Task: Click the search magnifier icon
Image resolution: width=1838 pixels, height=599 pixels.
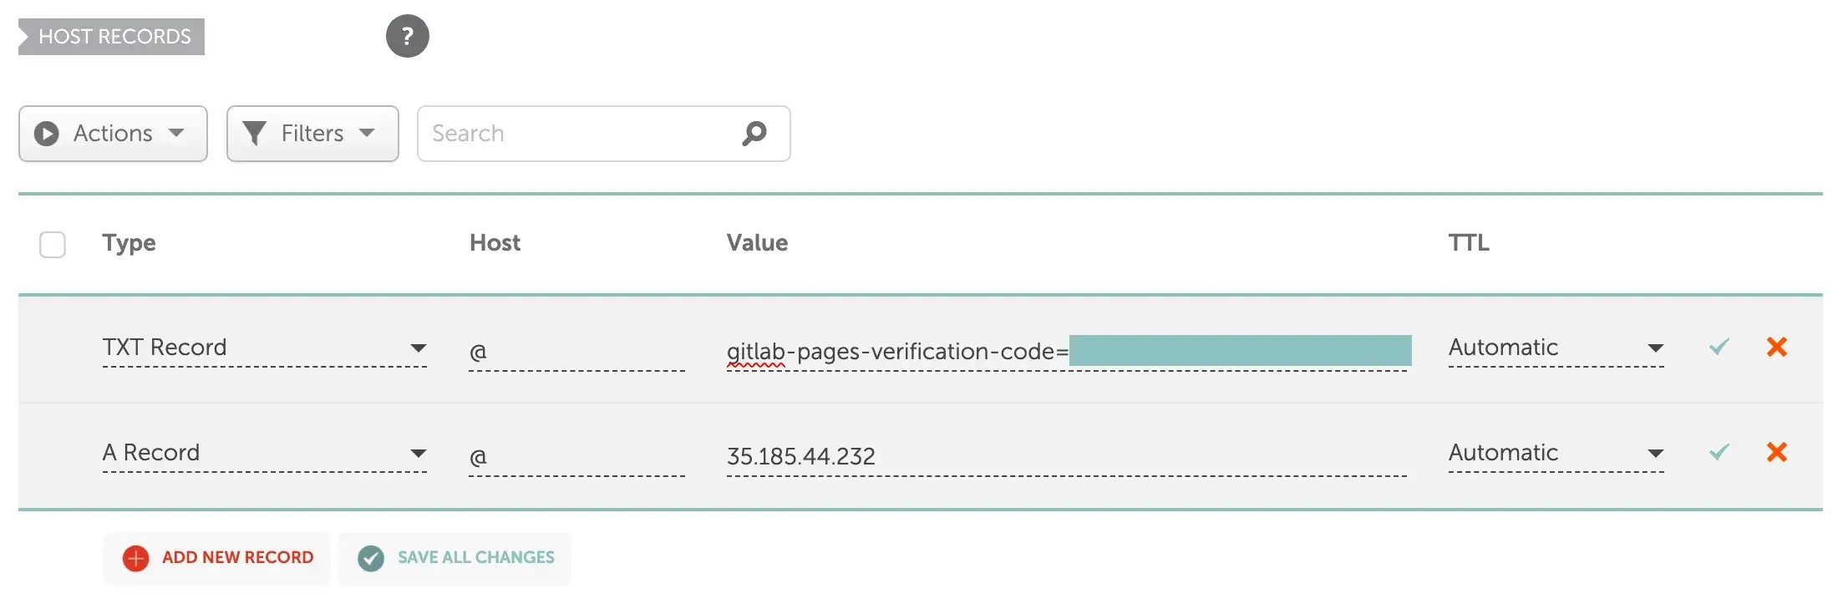Action: pos(754,133)
